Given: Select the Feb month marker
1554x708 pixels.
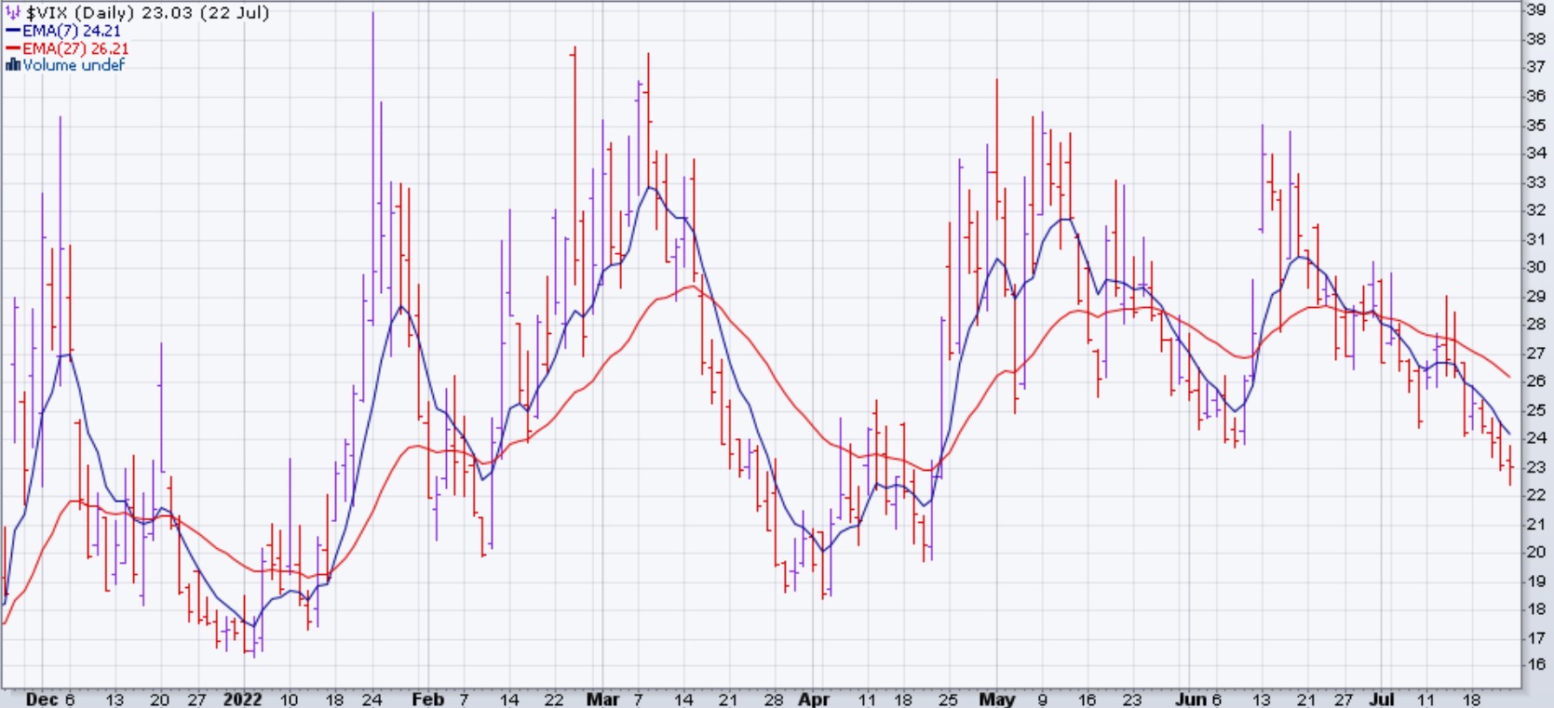Looking at the screenshot, I should pos(427,699).
